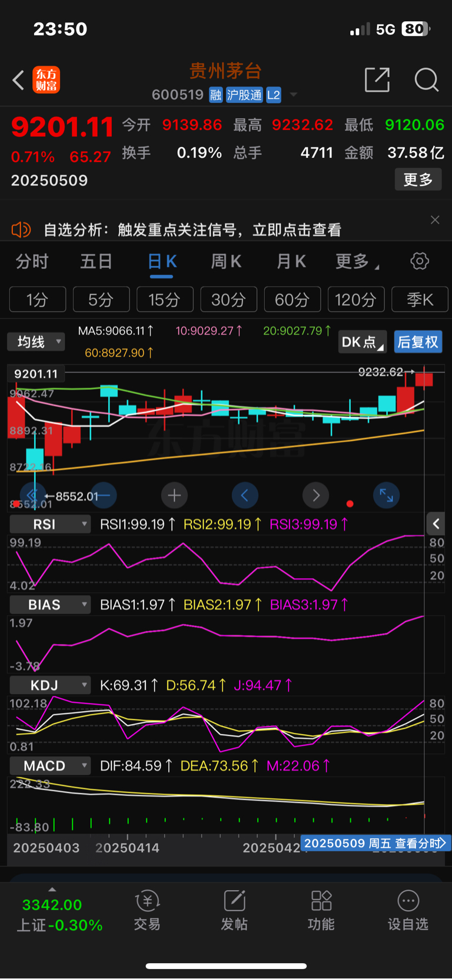Tap the back arrow icon
The height and width of the screenshot is (979, 452).
click(x=18, y=80)
